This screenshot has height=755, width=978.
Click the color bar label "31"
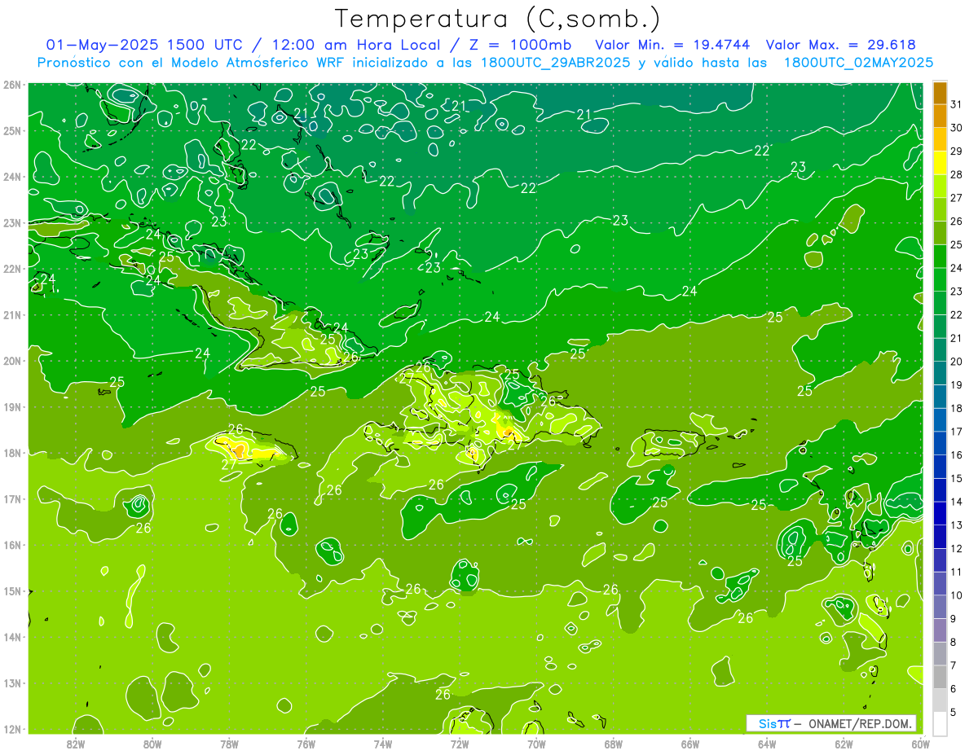tap(957, 104)
